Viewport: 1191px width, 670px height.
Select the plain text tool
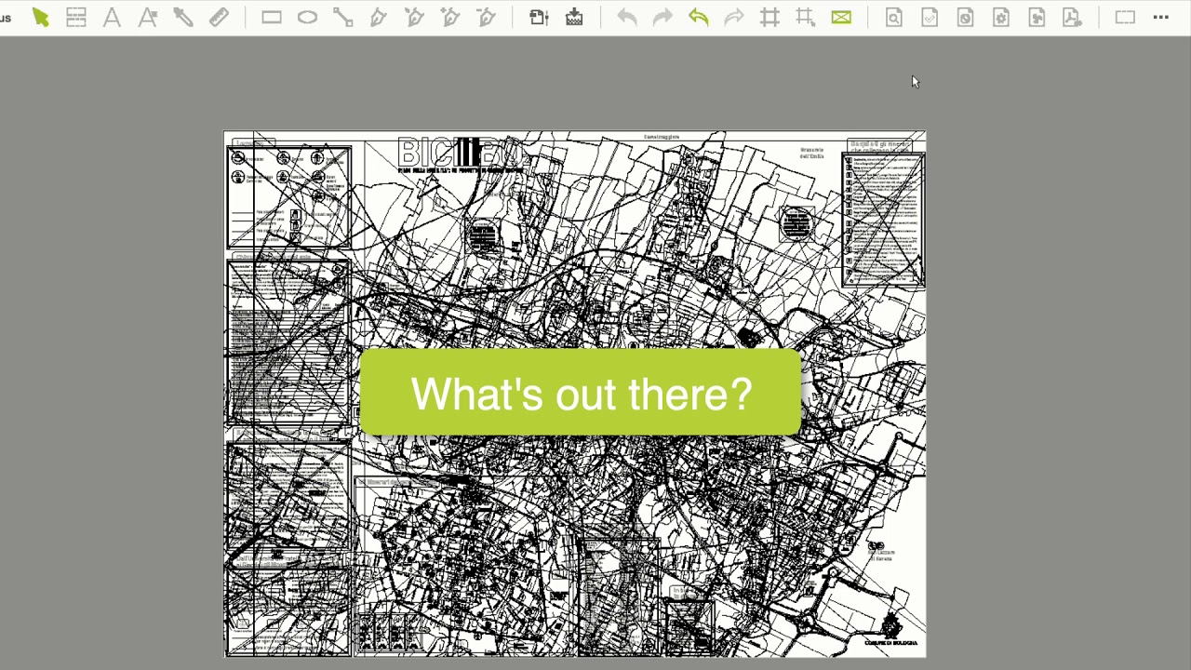pos(112,18)
